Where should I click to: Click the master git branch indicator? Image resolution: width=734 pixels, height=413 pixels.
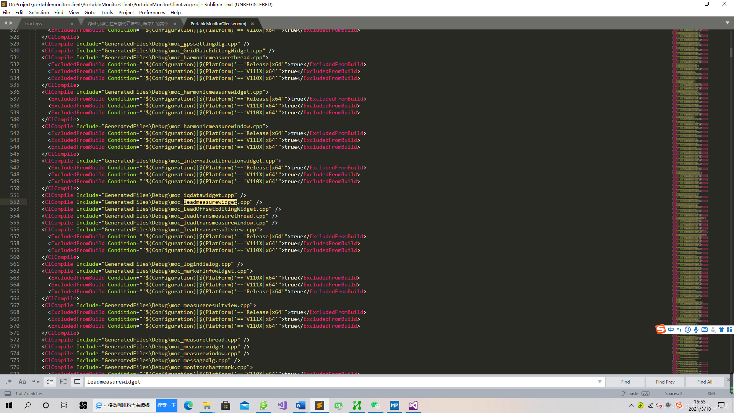(x=633, y=393)
